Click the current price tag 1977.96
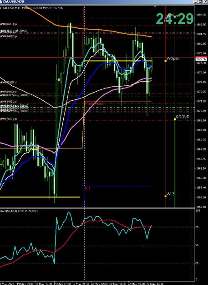This screenshot has width=208, height=285. tap(201, 59)
